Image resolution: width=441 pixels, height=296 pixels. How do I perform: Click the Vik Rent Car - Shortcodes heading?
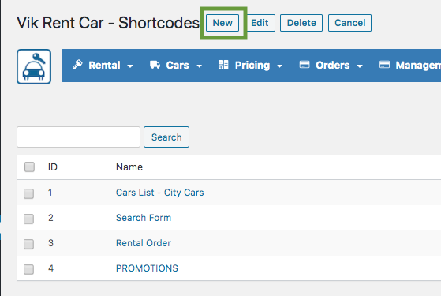(108, 23)
